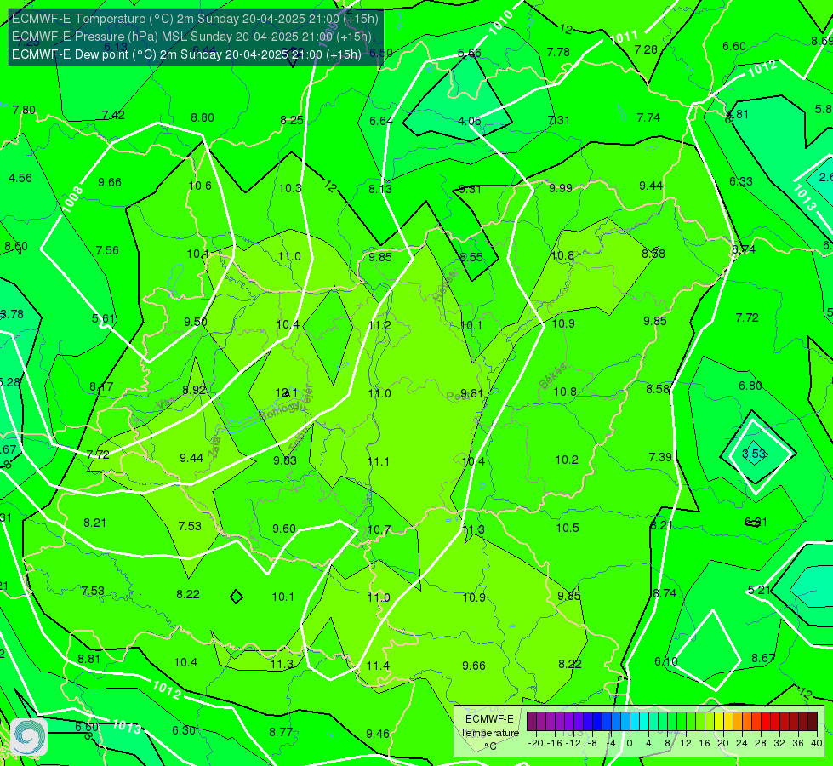Click the 8.67 temperature value
The height and width of the screenshot is (766, 833).
[763, 658]
